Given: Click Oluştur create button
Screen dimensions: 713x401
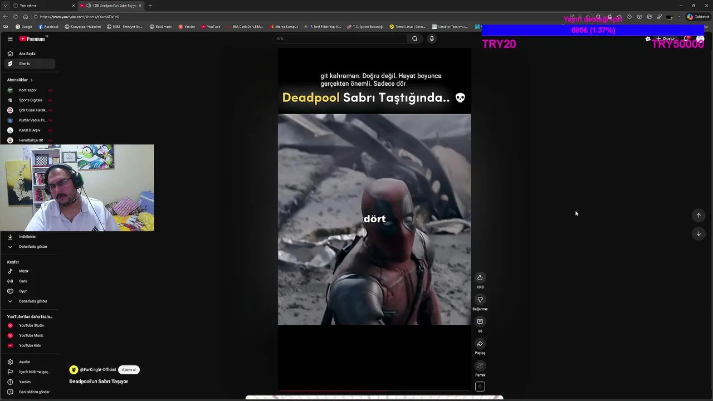Looking at the screenshot, I should [x=666, y=39].
